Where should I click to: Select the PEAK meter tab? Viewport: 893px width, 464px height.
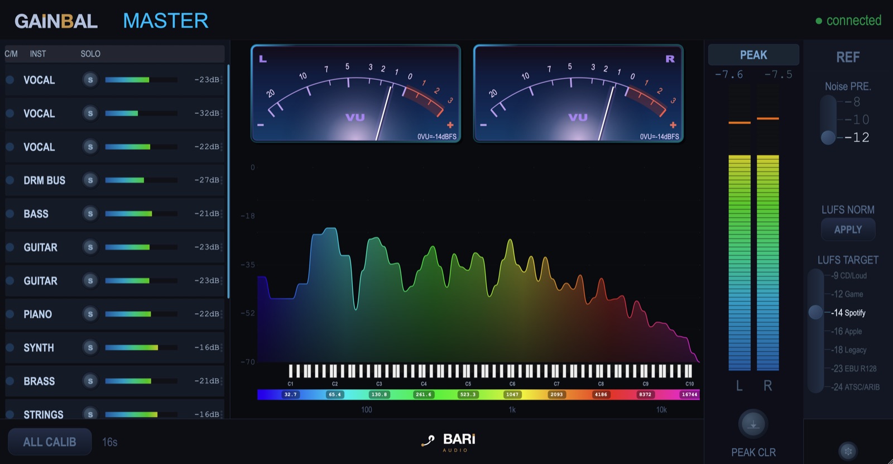pyautogui.click(x=753, y=55)
